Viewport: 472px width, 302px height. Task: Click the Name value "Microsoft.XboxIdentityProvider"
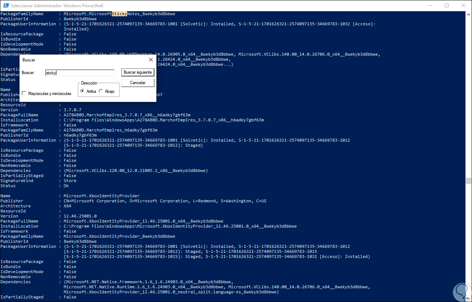102,196
